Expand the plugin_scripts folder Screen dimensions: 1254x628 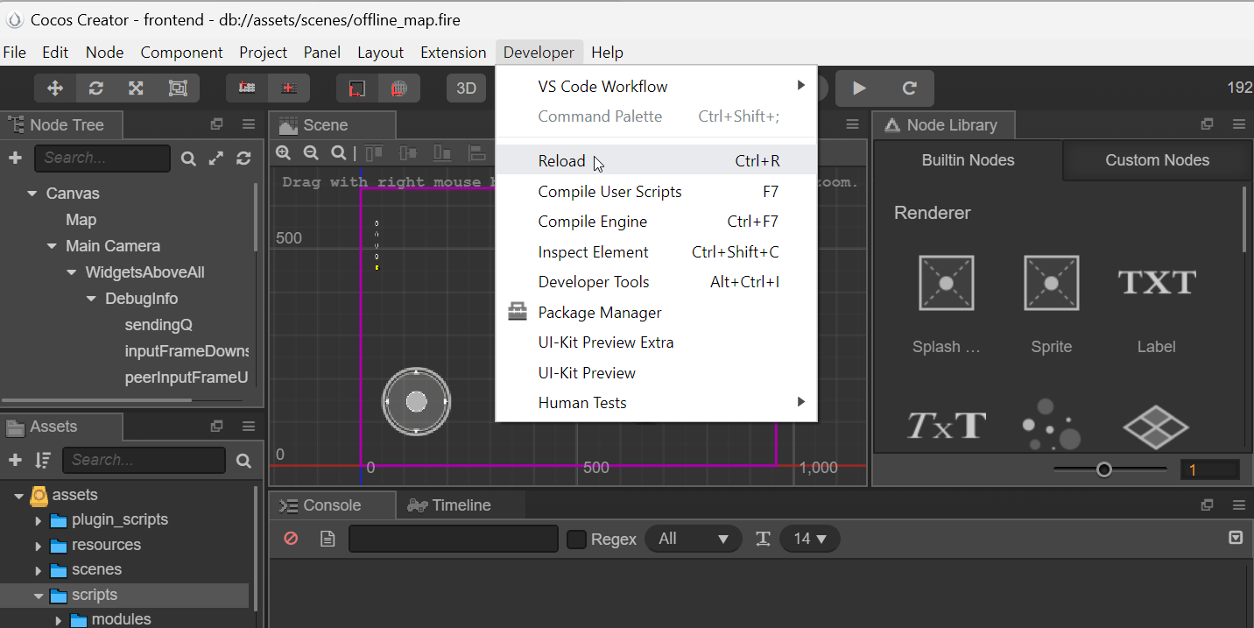click(x=38, y=521)
